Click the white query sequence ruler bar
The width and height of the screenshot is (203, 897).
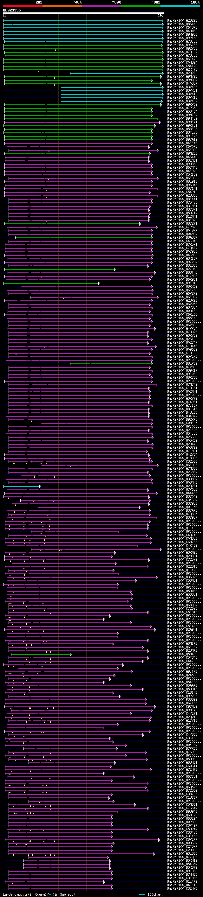coord(84,13)
